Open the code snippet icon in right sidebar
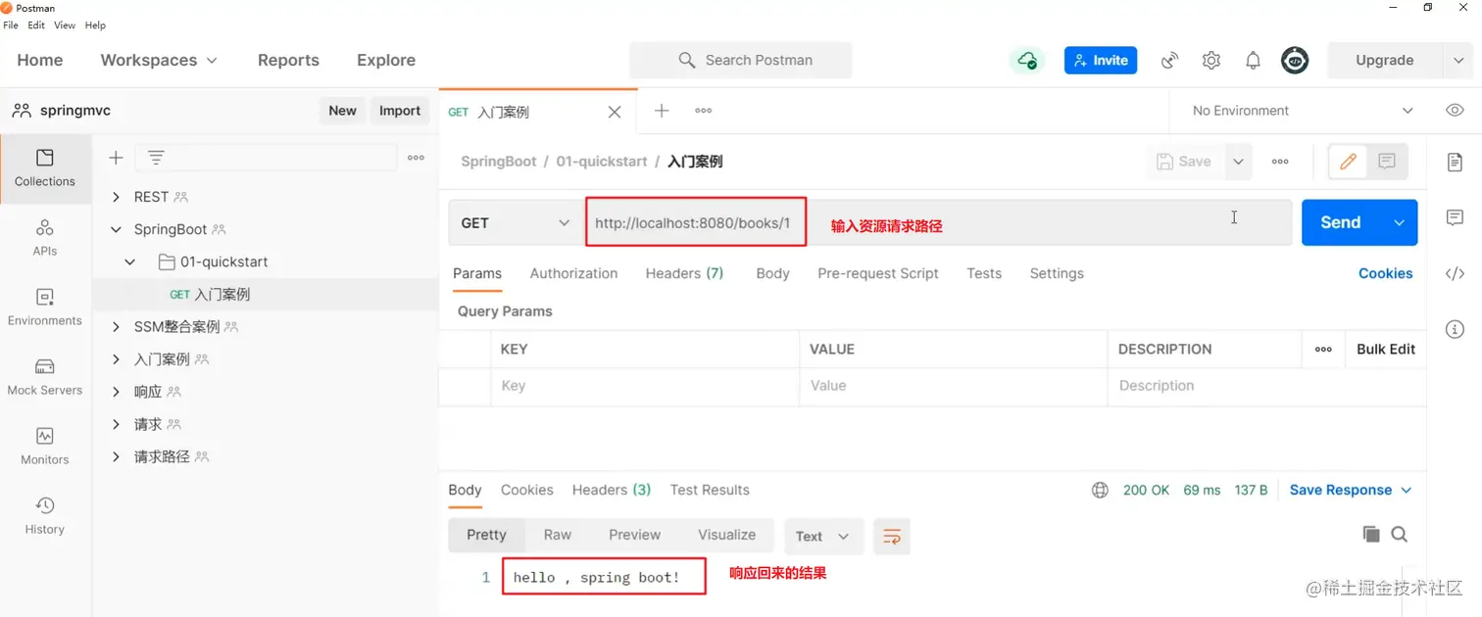The height and width of the screenshot is (617, 1482). 1456,273
